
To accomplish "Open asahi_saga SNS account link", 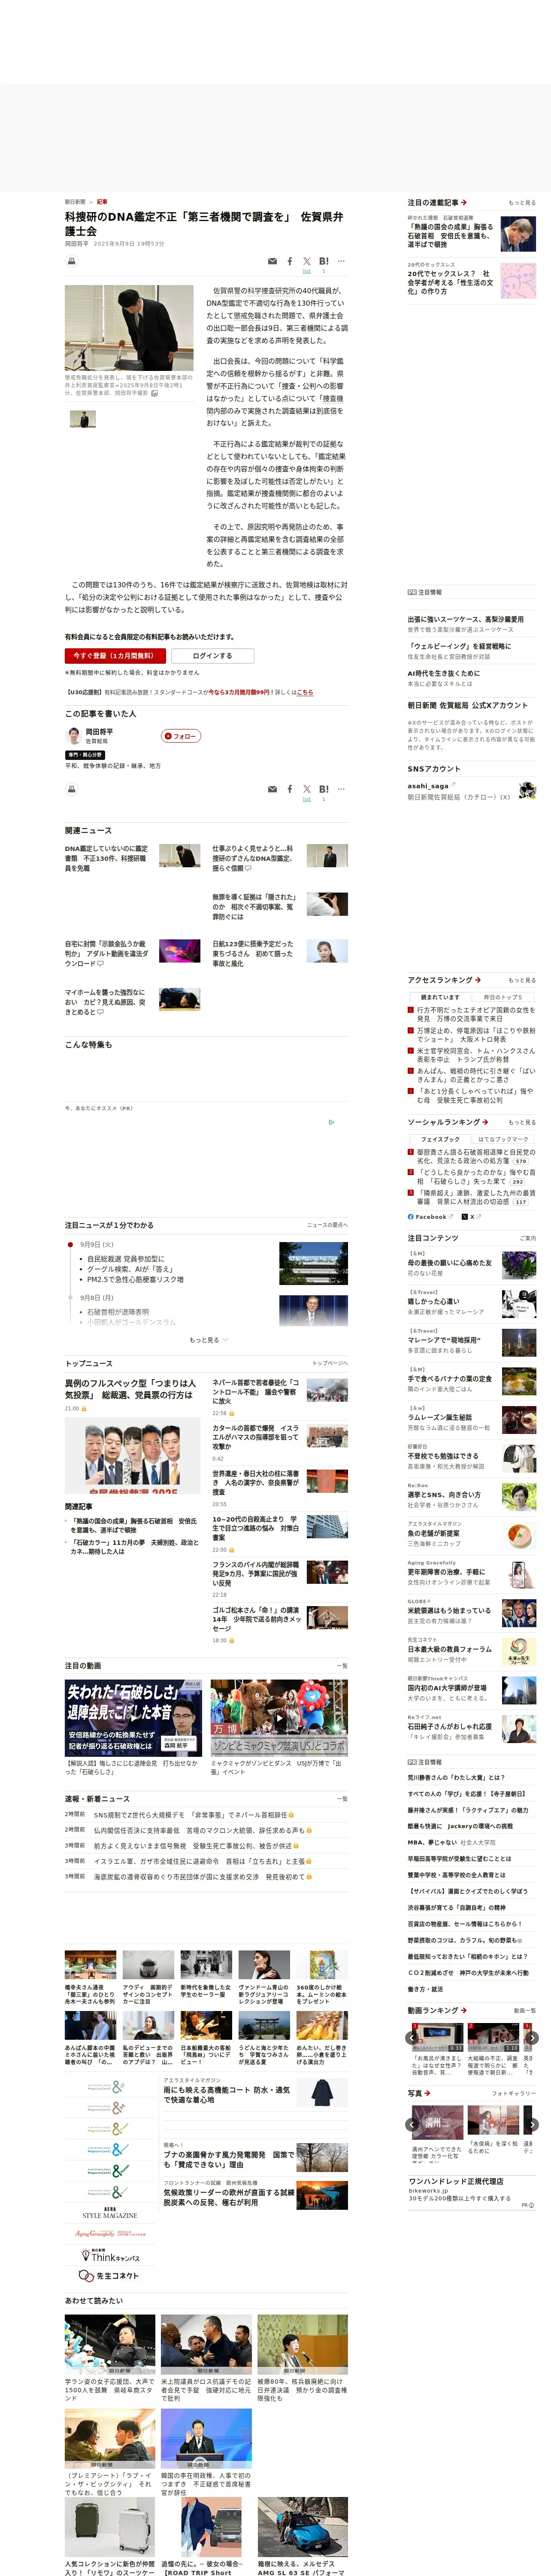I will (428, 786).
